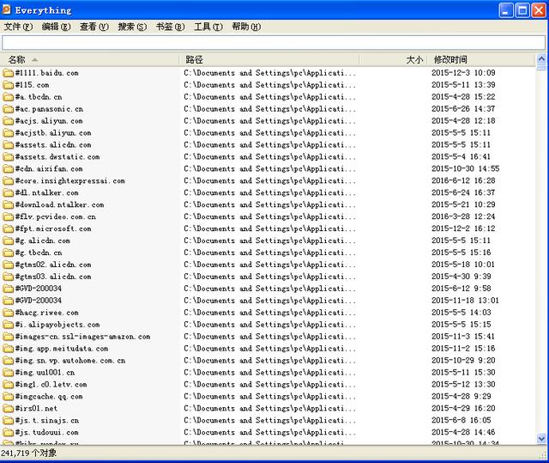
Task: Open the 搜索 menu
Action: (x=132, y=27)
